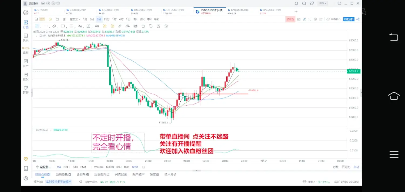
Task: Click the trash icon to delete drawings
Action: 166,26
